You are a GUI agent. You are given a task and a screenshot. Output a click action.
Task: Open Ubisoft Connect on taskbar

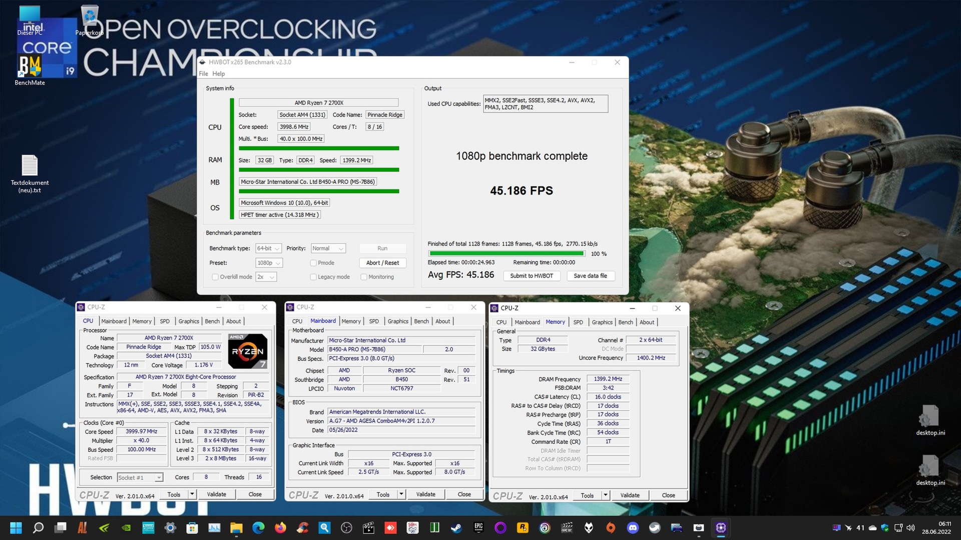point(545,527)
